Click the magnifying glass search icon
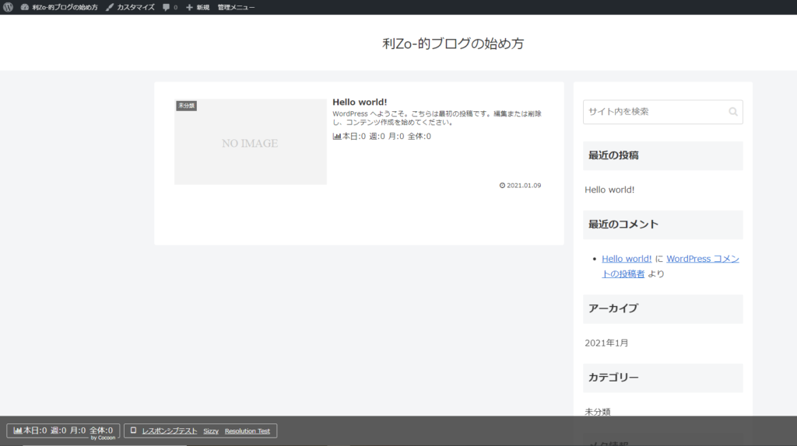The image size is (797, 446). point(732,112)
